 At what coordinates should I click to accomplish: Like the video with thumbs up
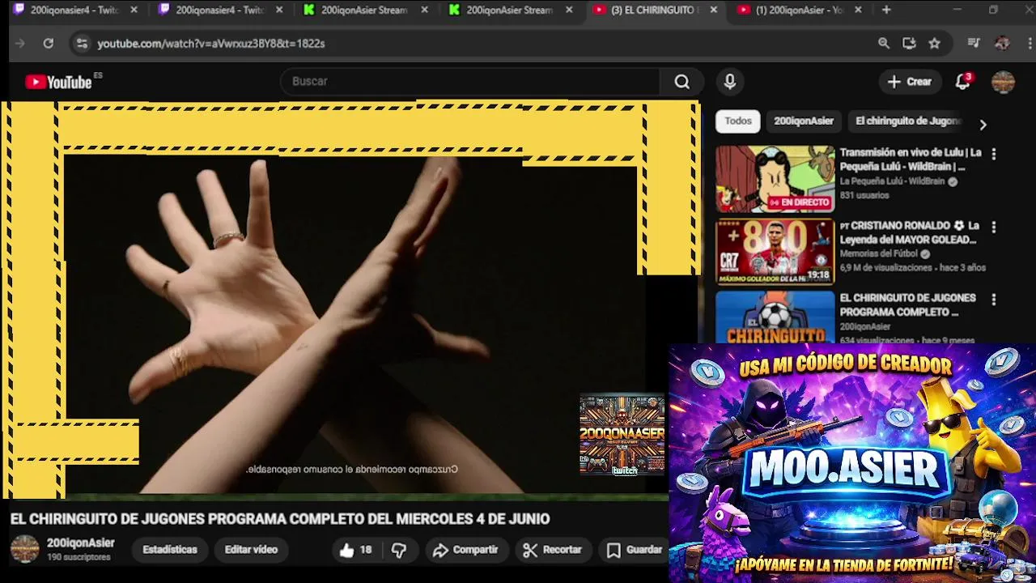pyautogui.click(x=355, y=550)
